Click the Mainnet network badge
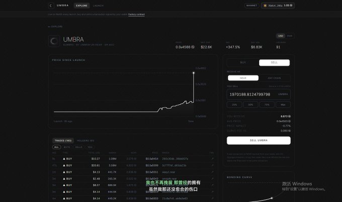The image size is (342, 202). (251, 6)
